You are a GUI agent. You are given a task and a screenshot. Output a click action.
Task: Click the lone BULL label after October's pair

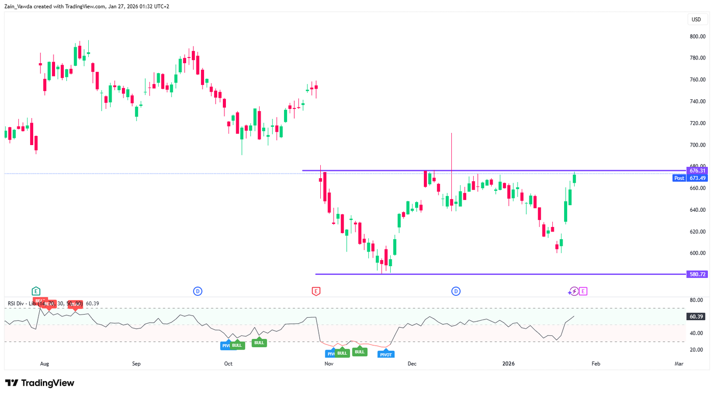pyautogui.click(x=259, y=342)
